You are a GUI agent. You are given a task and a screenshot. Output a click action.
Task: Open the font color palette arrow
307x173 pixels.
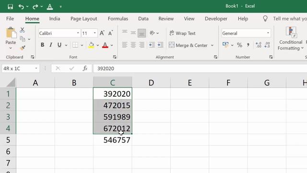tap(112, 45)
